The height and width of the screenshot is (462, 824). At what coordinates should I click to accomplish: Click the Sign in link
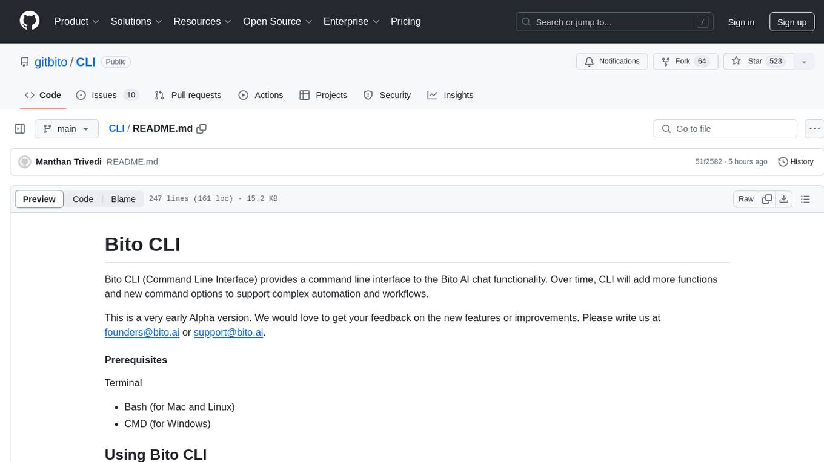click(x=741, y=22)
